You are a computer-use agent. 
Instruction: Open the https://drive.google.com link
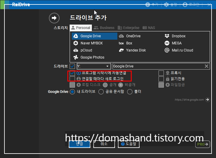click(189, 100)
